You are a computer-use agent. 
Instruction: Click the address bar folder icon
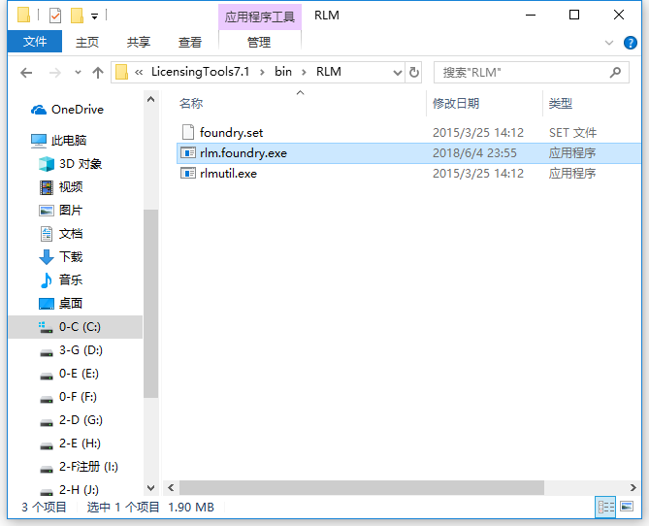(121, 72)
